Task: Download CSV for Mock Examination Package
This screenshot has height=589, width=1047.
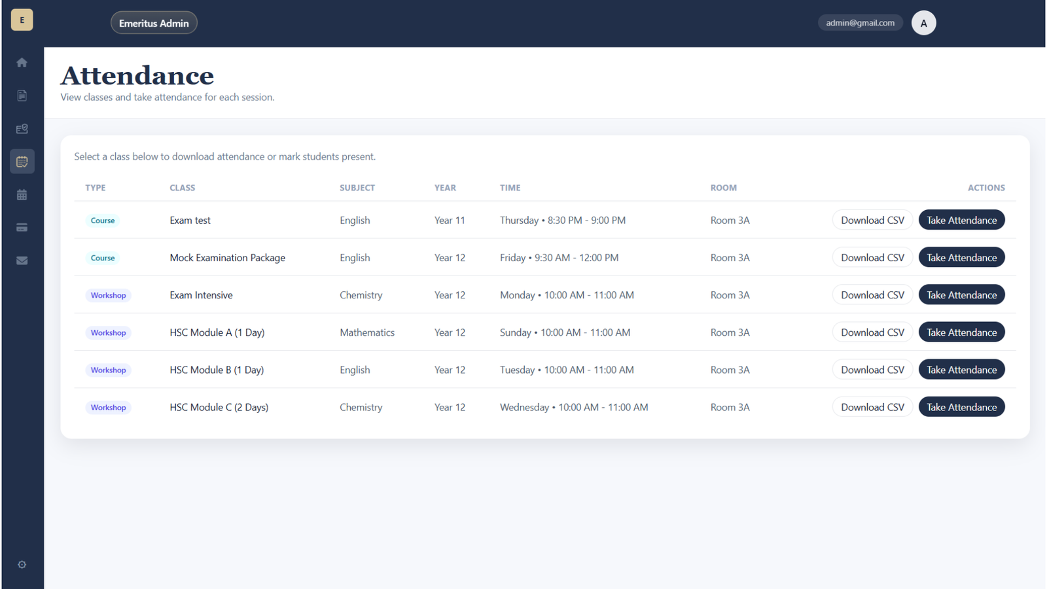Action: (872, 257)
